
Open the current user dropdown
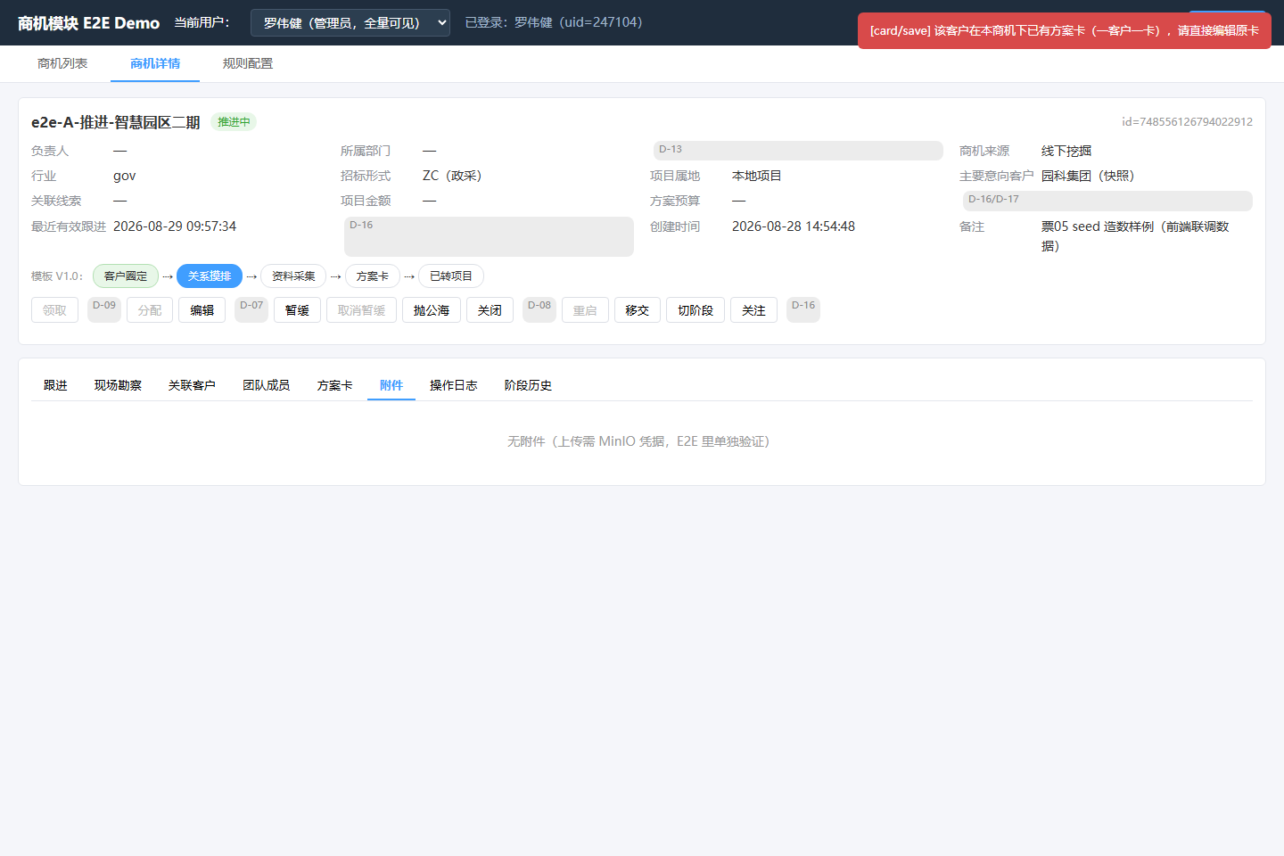pos(350,23)
